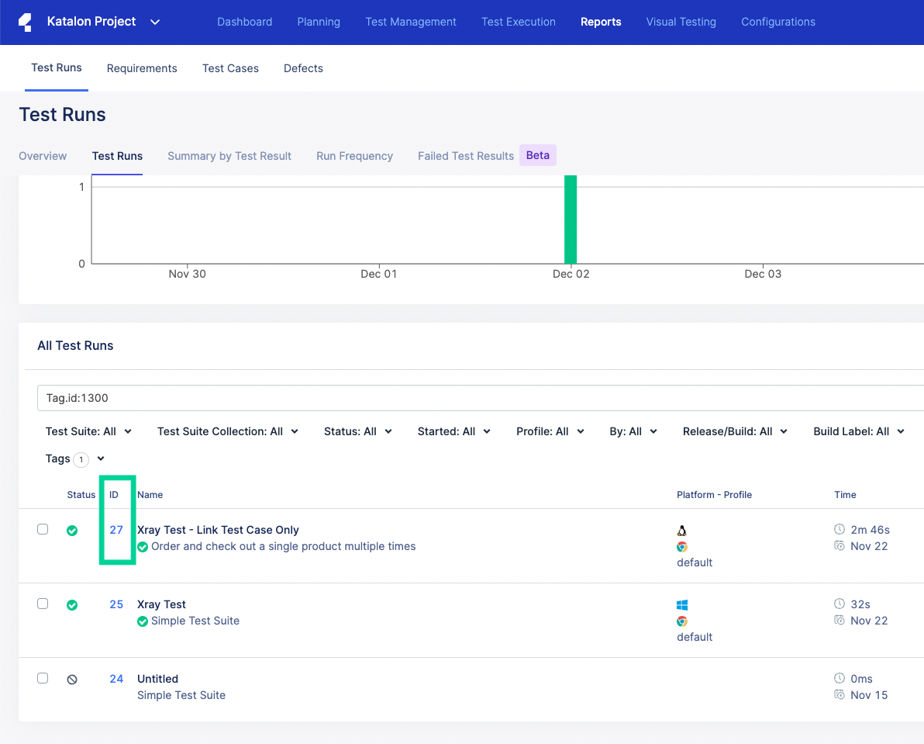Open the Test Suite: All filter
The image size is (924, 744).
pyautogui.click(x=88, y=431)
